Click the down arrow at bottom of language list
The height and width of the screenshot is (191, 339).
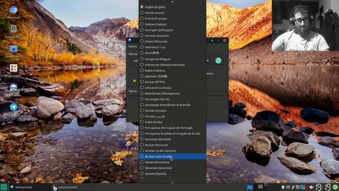172,183
